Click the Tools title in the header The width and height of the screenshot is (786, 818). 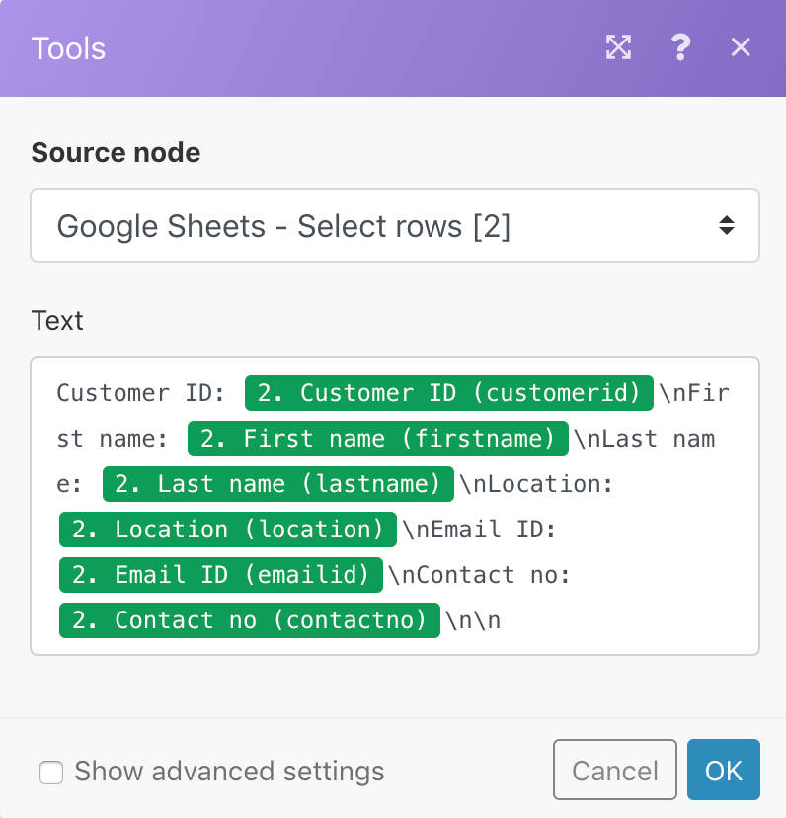coord(68,48)
